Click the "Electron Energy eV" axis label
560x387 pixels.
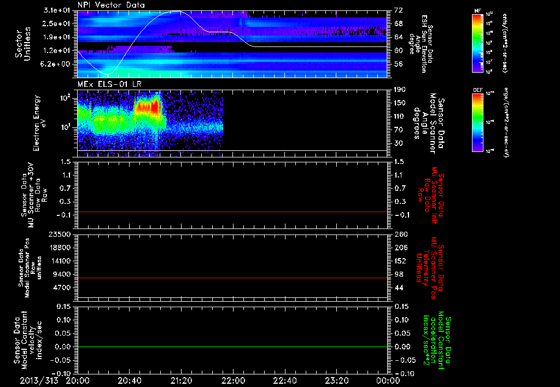point(39,123)
